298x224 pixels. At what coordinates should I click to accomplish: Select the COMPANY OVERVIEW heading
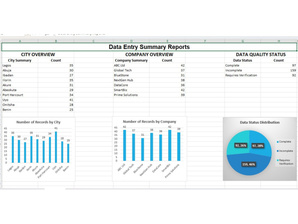[149, 54]
